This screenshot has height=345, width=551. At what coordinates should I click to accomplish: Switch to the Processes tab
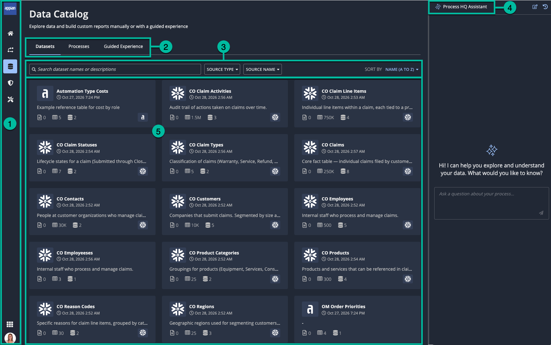(x=79, y=46)
